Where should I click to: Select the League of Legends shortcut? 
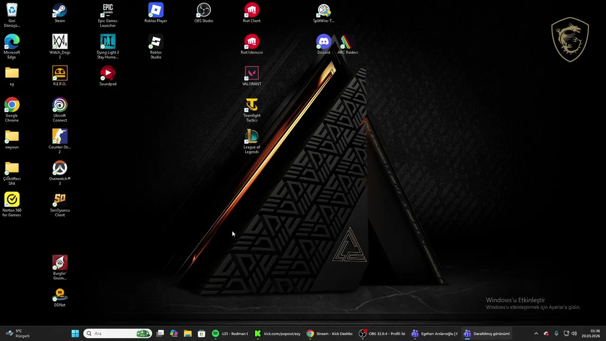(251, 141)
